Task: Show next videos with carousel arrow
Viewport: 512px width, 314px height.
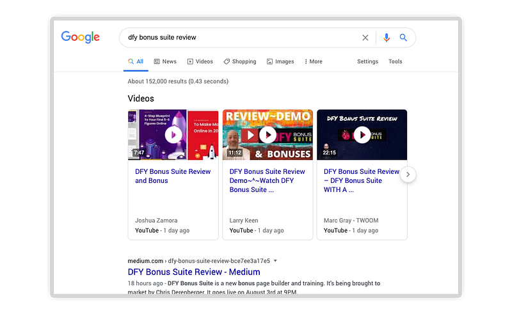Action: tap(408, 175)
